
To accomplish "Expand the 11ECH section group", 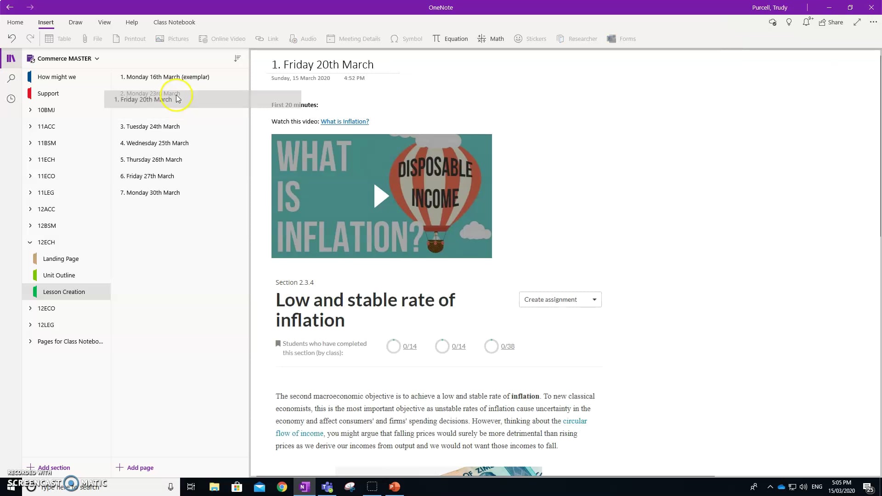I will click(30, 159).
